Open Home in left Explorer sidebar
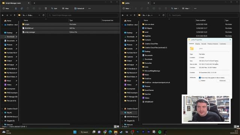Image resolution: width=240 pixels, height=135 pixels. (8, 21)
